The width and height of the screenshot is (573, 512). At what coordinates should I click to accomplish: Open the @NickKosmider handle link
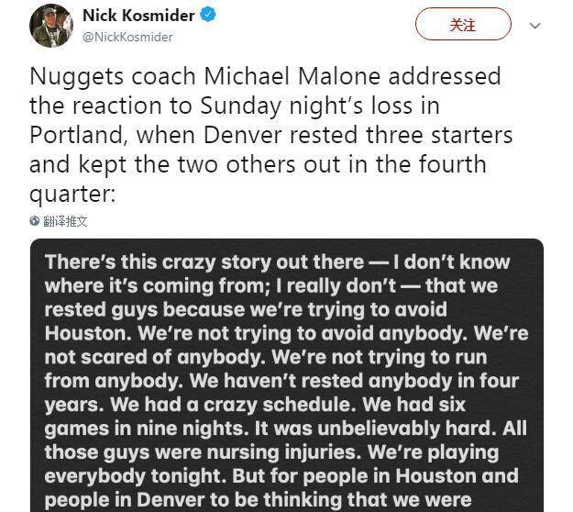pos(127,38)
